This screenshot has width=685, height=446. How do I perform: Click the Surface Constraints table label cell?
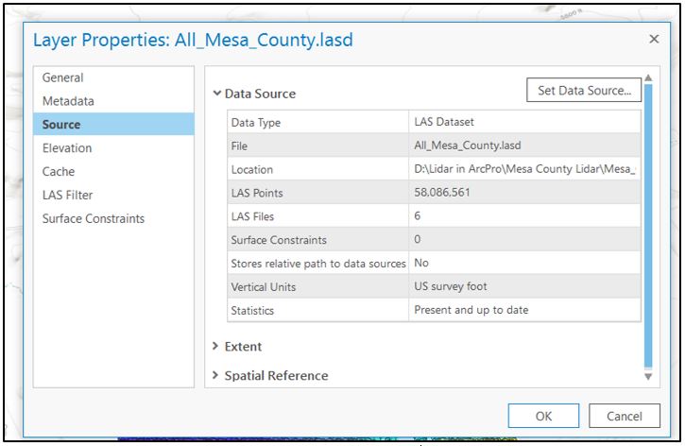[x=318, y=240]
